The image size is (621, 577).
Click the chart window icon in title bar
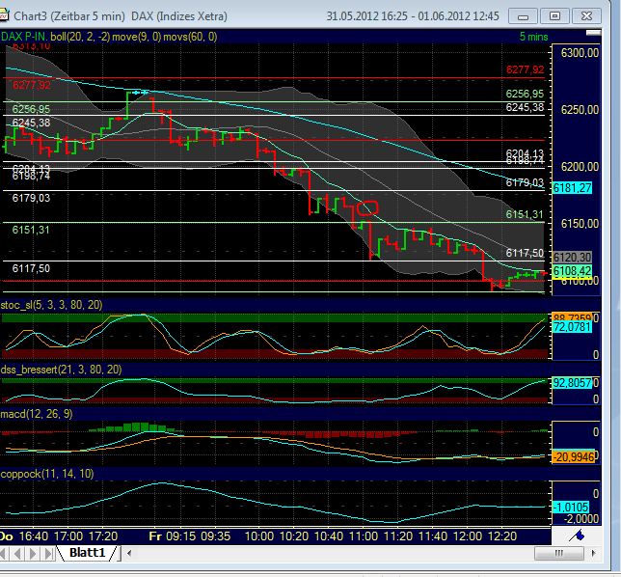4,15
